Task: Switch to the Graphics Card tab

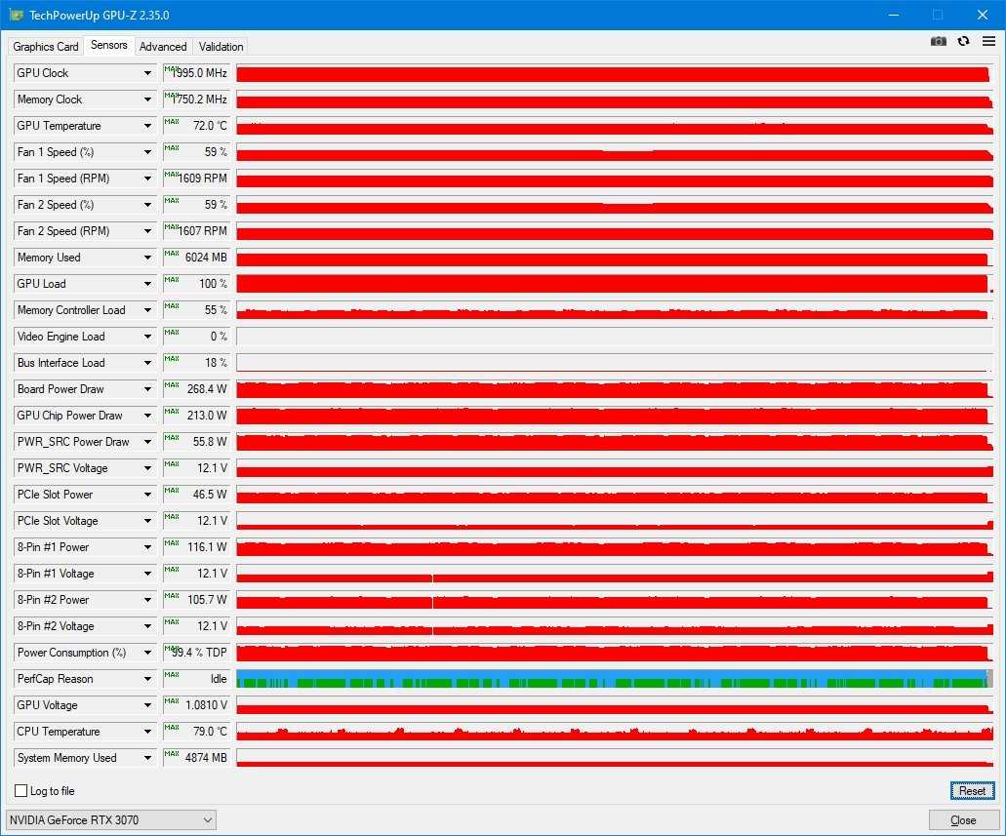Action: 46,47
